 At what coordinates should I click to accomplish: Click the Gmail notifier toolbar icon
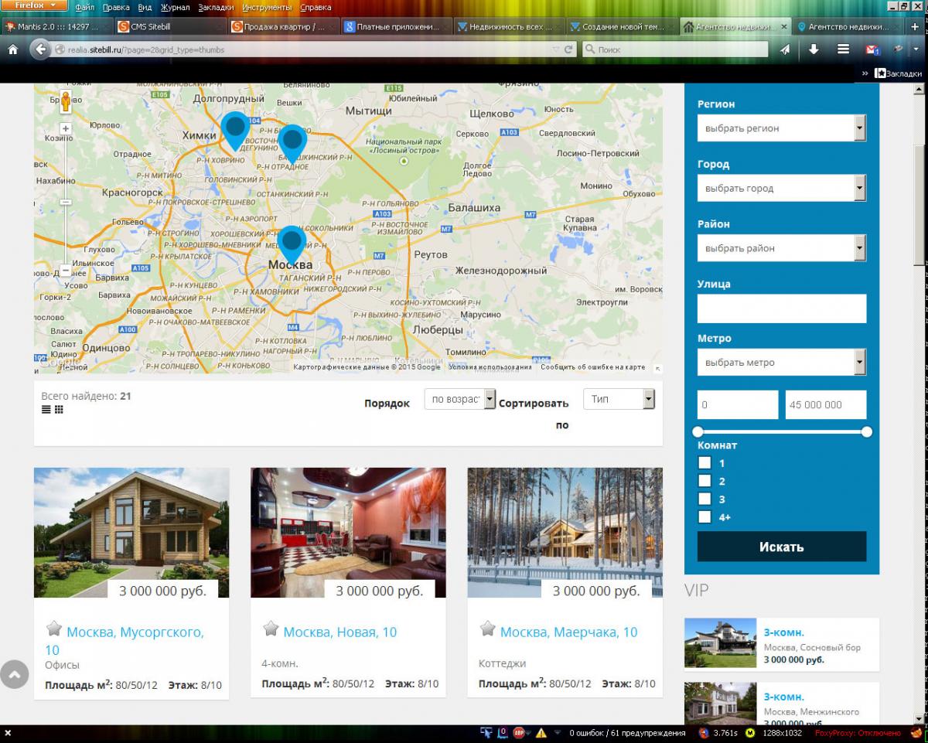[872, 49]
